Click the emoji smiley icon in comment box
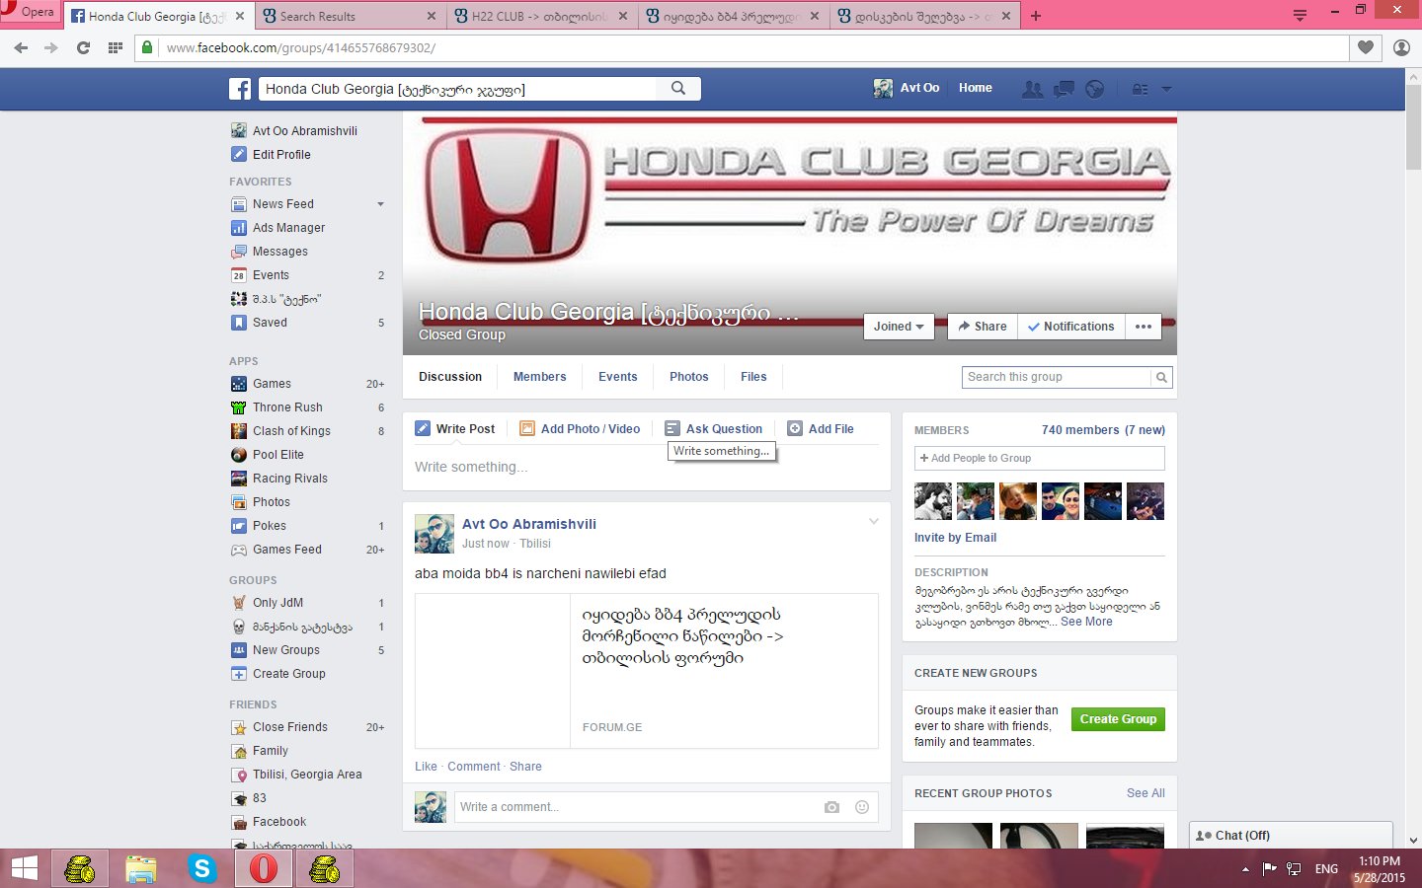Image resolution: width=1422 pixels, height=888 pixels. 861,807
